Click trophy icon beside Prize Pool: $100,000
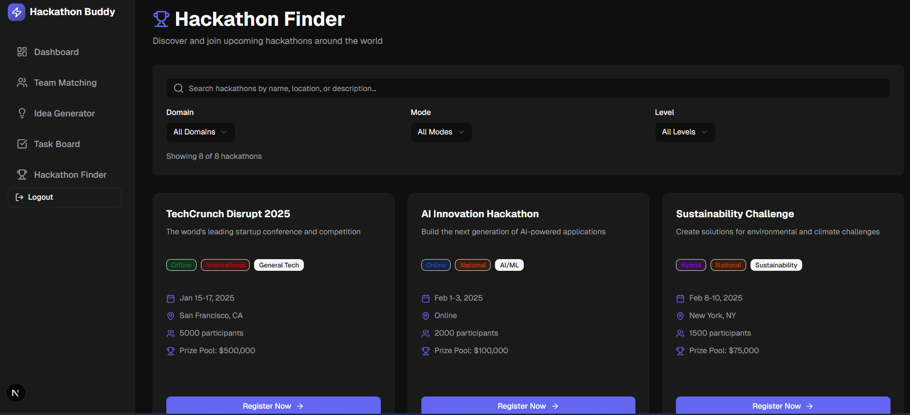Image resolution: width=910 pixels, height=415 pixels. click(426, 351)
